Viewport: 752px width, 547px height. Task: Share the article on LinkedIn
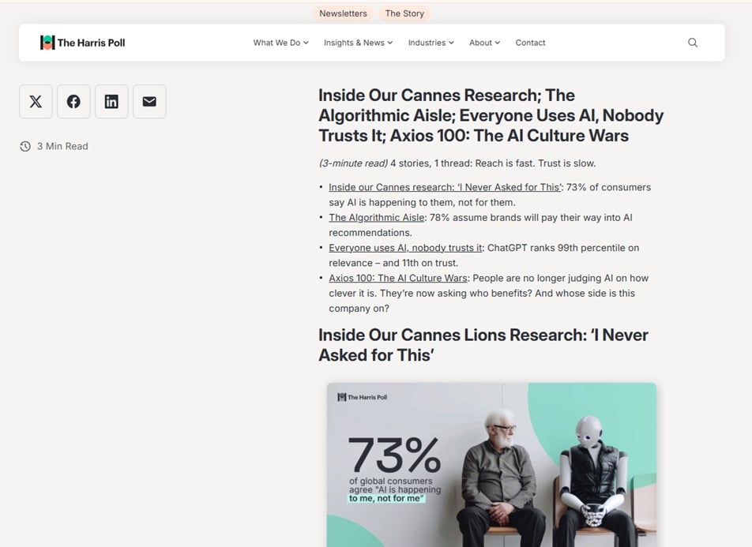point(111,102)
